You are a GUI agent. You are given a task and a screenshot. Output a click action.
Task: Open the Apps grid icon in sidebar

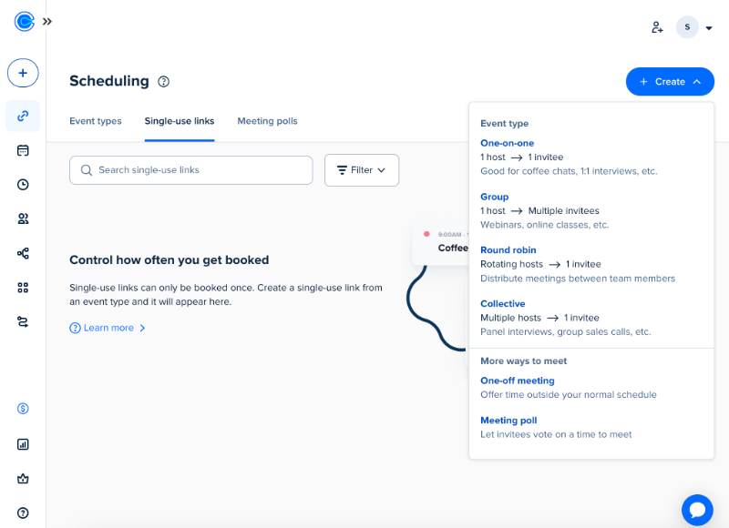pyautogui.click(x=23, y=287)
